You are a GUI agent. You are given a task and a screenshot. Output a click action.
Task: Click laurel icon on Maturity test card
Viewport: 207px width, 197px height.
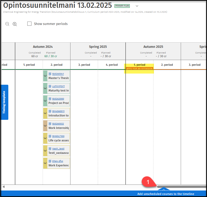(45, 88)
